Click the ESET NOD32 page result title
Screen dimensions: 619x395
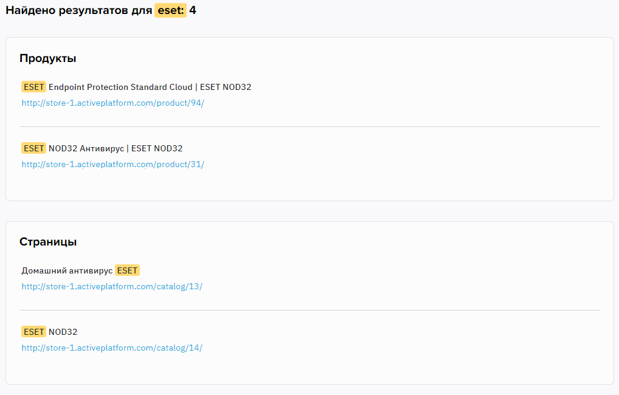pos(49,332)
